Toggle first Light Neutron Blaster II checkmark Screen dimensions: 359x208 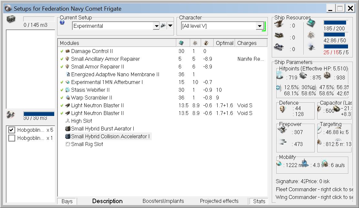(62, 105)
